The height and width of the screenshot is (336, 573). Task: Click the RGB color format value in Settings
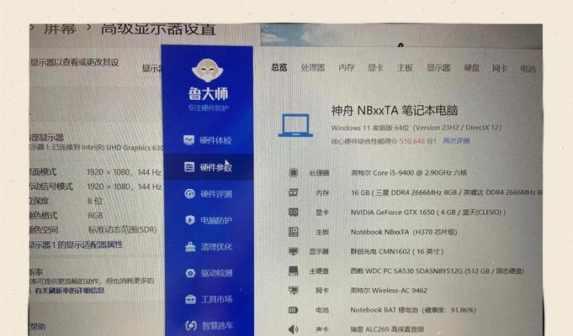[95, 216]
